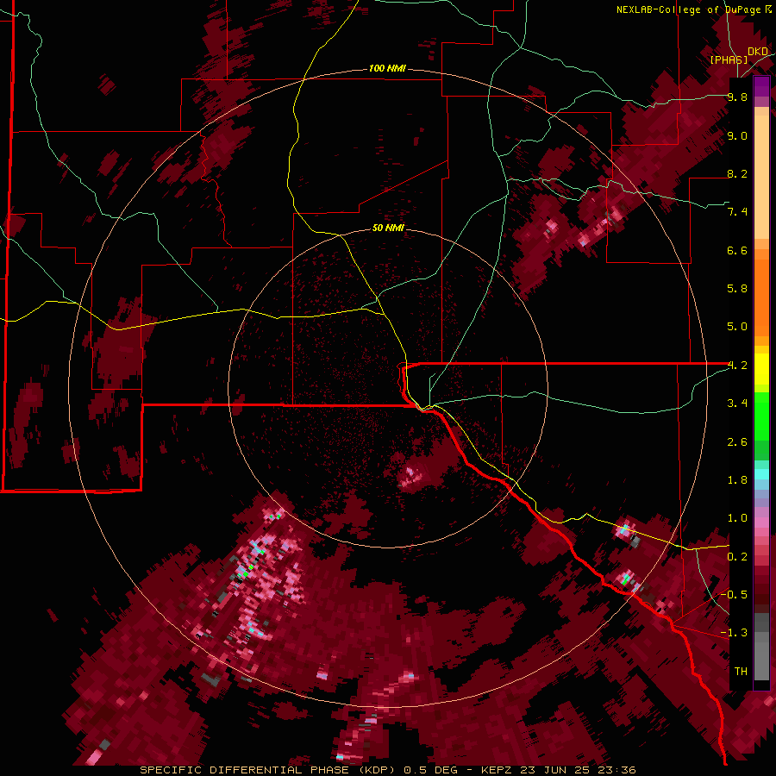Click the [PHAS] label near the legend

click(x=729, y=59)
